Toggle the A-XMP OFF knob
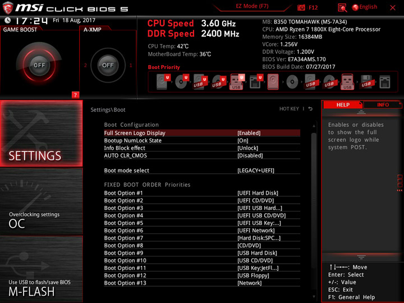 pos(108,65)
